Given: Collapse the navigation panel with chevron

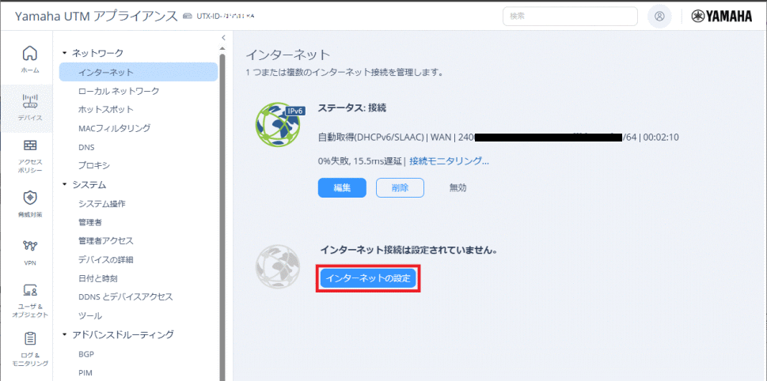Looking at the screenshot, I should (223, 37).
